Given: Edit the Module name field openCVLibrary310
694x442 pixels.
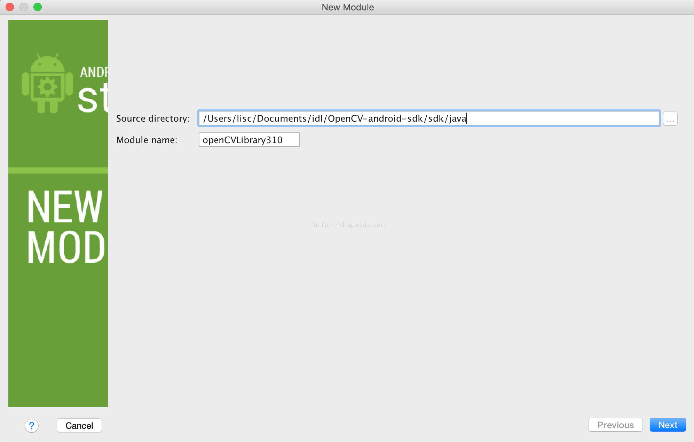Looking at the screenshot, I should click(249, 140).
